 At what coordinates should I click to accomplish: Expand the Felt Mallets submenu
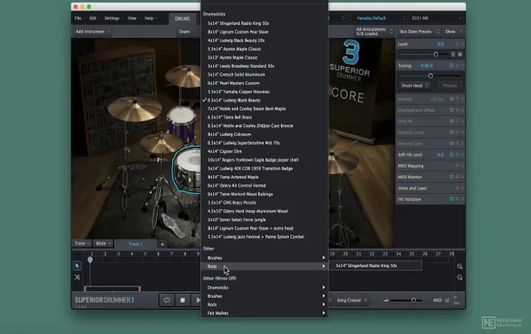pyautogui.click(x=265, y=313)
